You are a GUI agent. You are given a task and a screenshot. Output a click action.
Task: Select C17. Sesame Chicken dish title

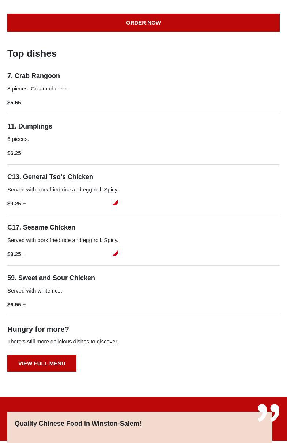41,227
